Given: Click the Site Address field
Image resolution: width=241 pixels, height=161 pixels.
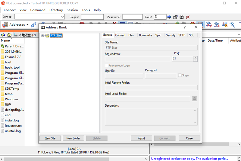Looking at the screenshot, I should click(138, 59).
